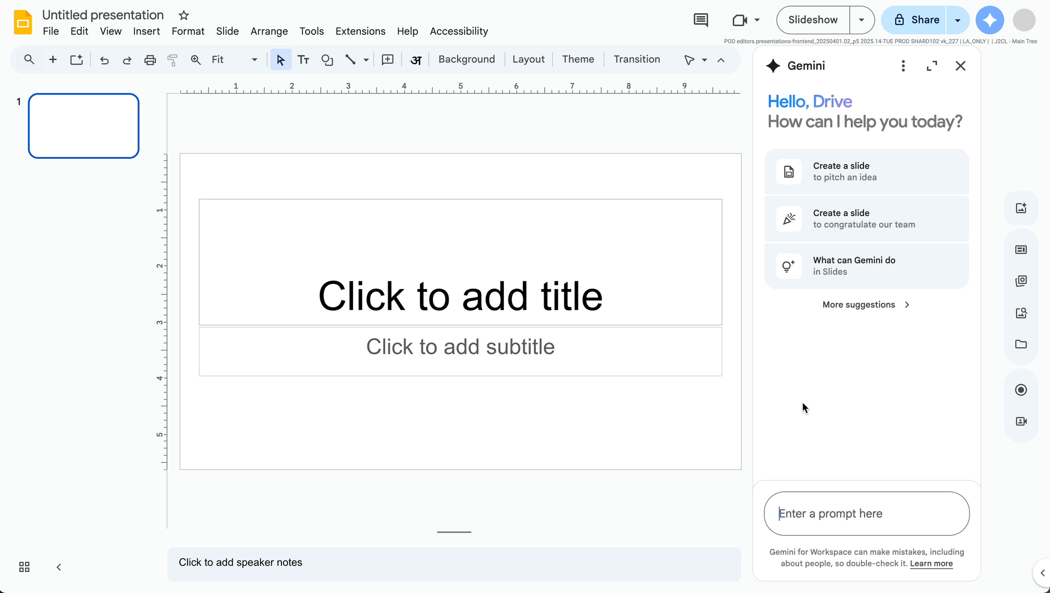Print the presentation
This screenshot has height=593, width=1050.
coord(149,60)
